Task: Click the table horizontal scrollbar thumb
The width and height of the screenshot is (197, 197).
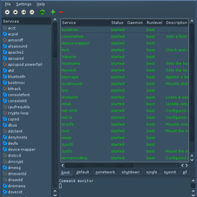Action: pyautogui.click(x=99, y=165)
